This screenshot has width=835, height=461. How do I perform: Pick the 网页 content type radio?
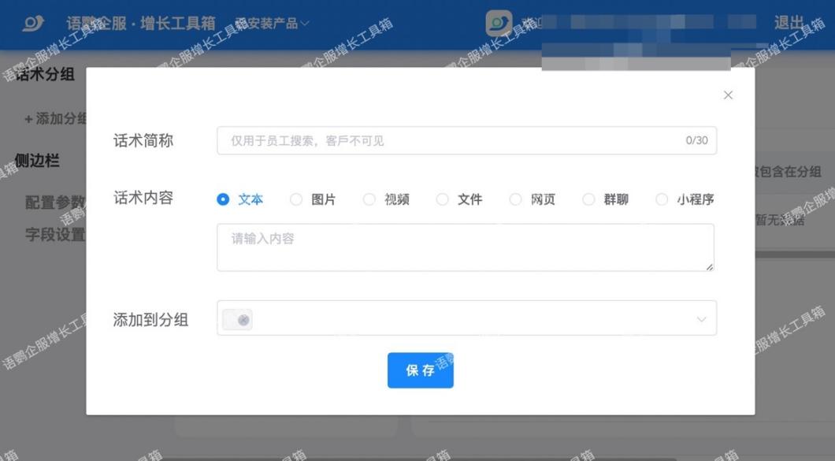[x=515, y=200]
